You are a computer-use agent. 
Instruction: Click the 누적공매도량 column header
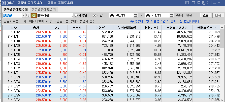[127, 27]
